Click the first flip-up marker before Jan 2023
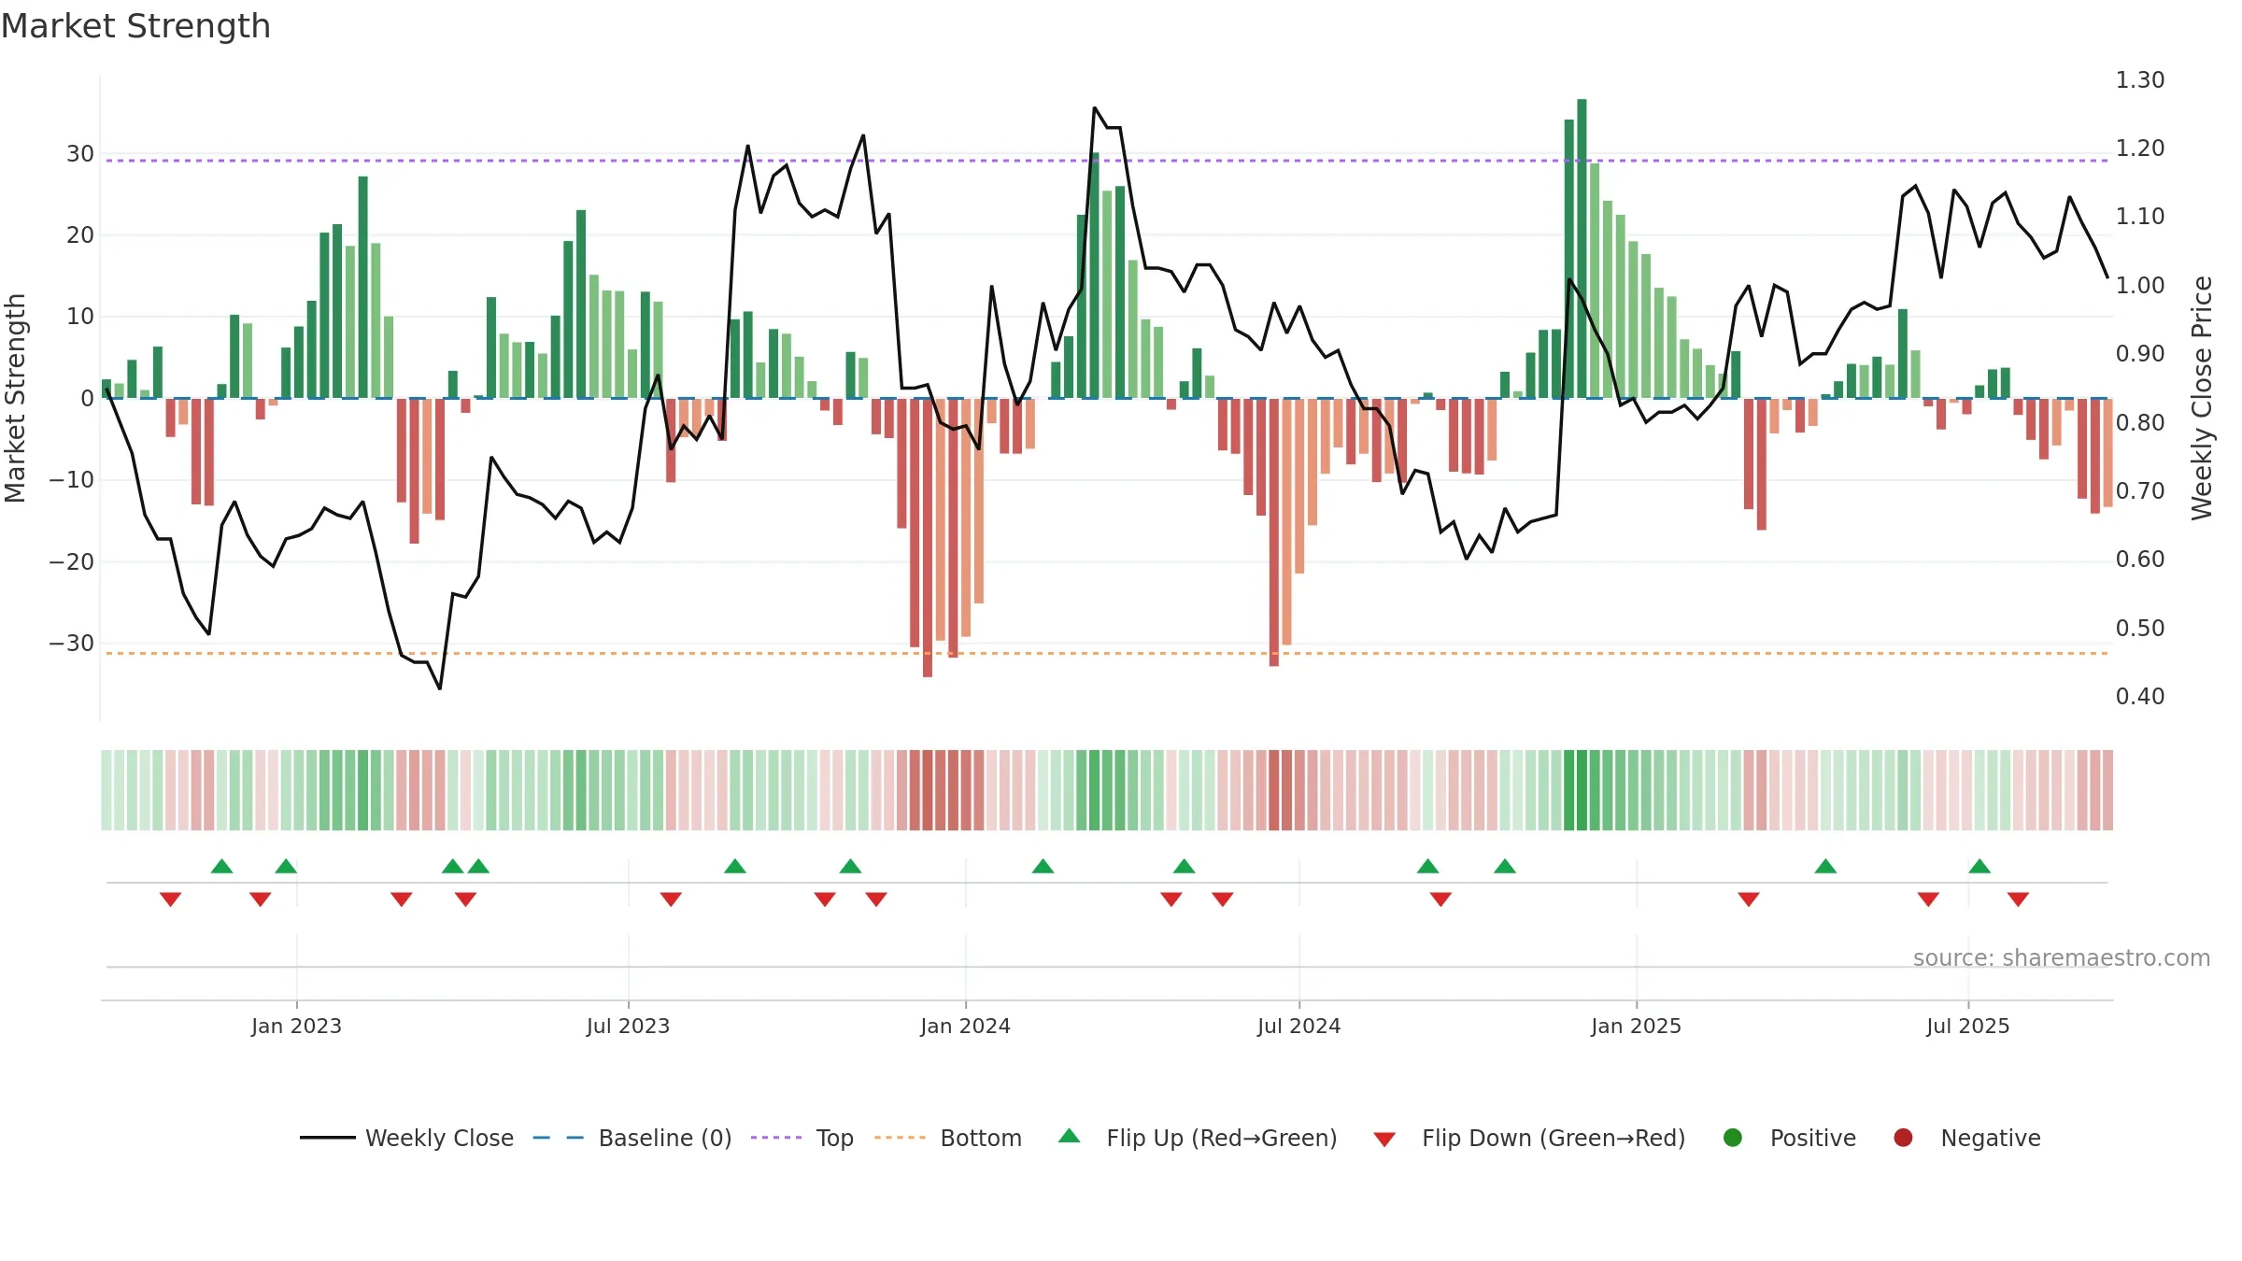2242x1261 pixels. tap(221, 866)
